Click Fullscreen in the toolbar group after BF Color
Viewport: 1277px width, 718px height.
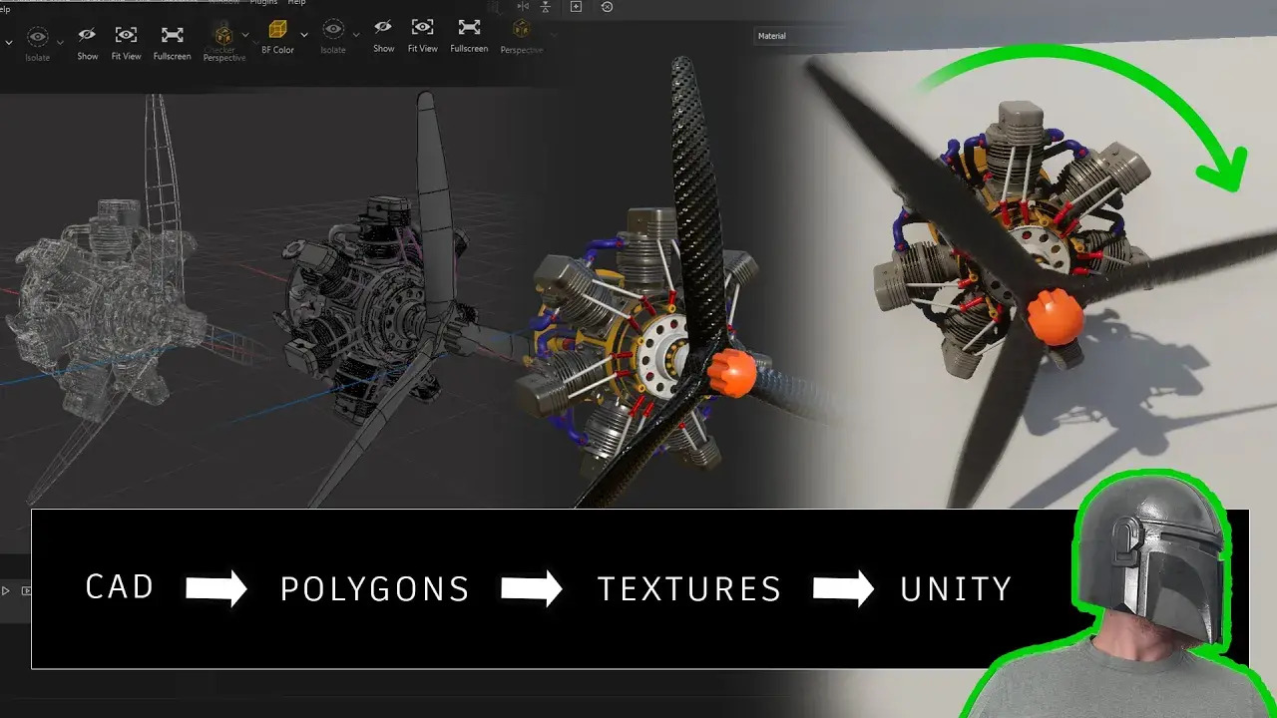[x=469, y=27]
